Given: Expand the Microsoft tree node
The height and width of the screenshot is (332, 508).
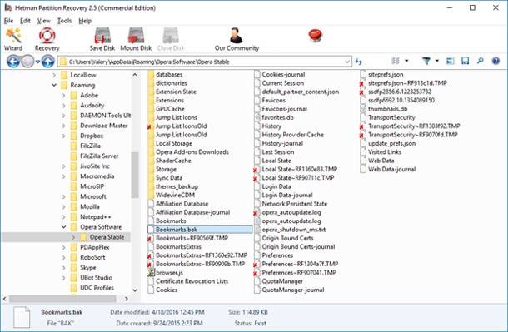Looking at the screenshot, I should [x=64, y=196].
